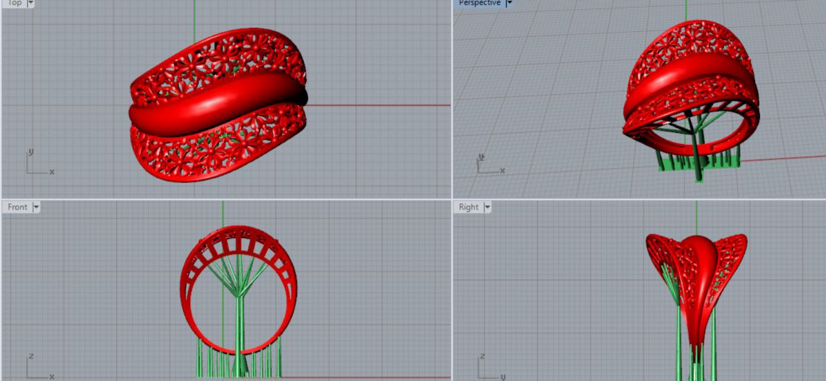Expand the Perspective viewport menu arrow

[509, 3]
